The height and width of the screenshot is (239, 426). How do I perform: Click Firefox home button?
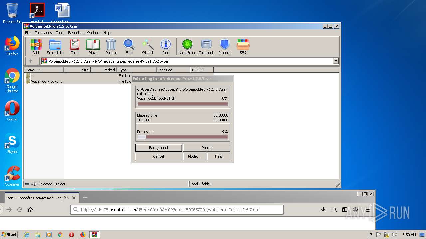30,210
